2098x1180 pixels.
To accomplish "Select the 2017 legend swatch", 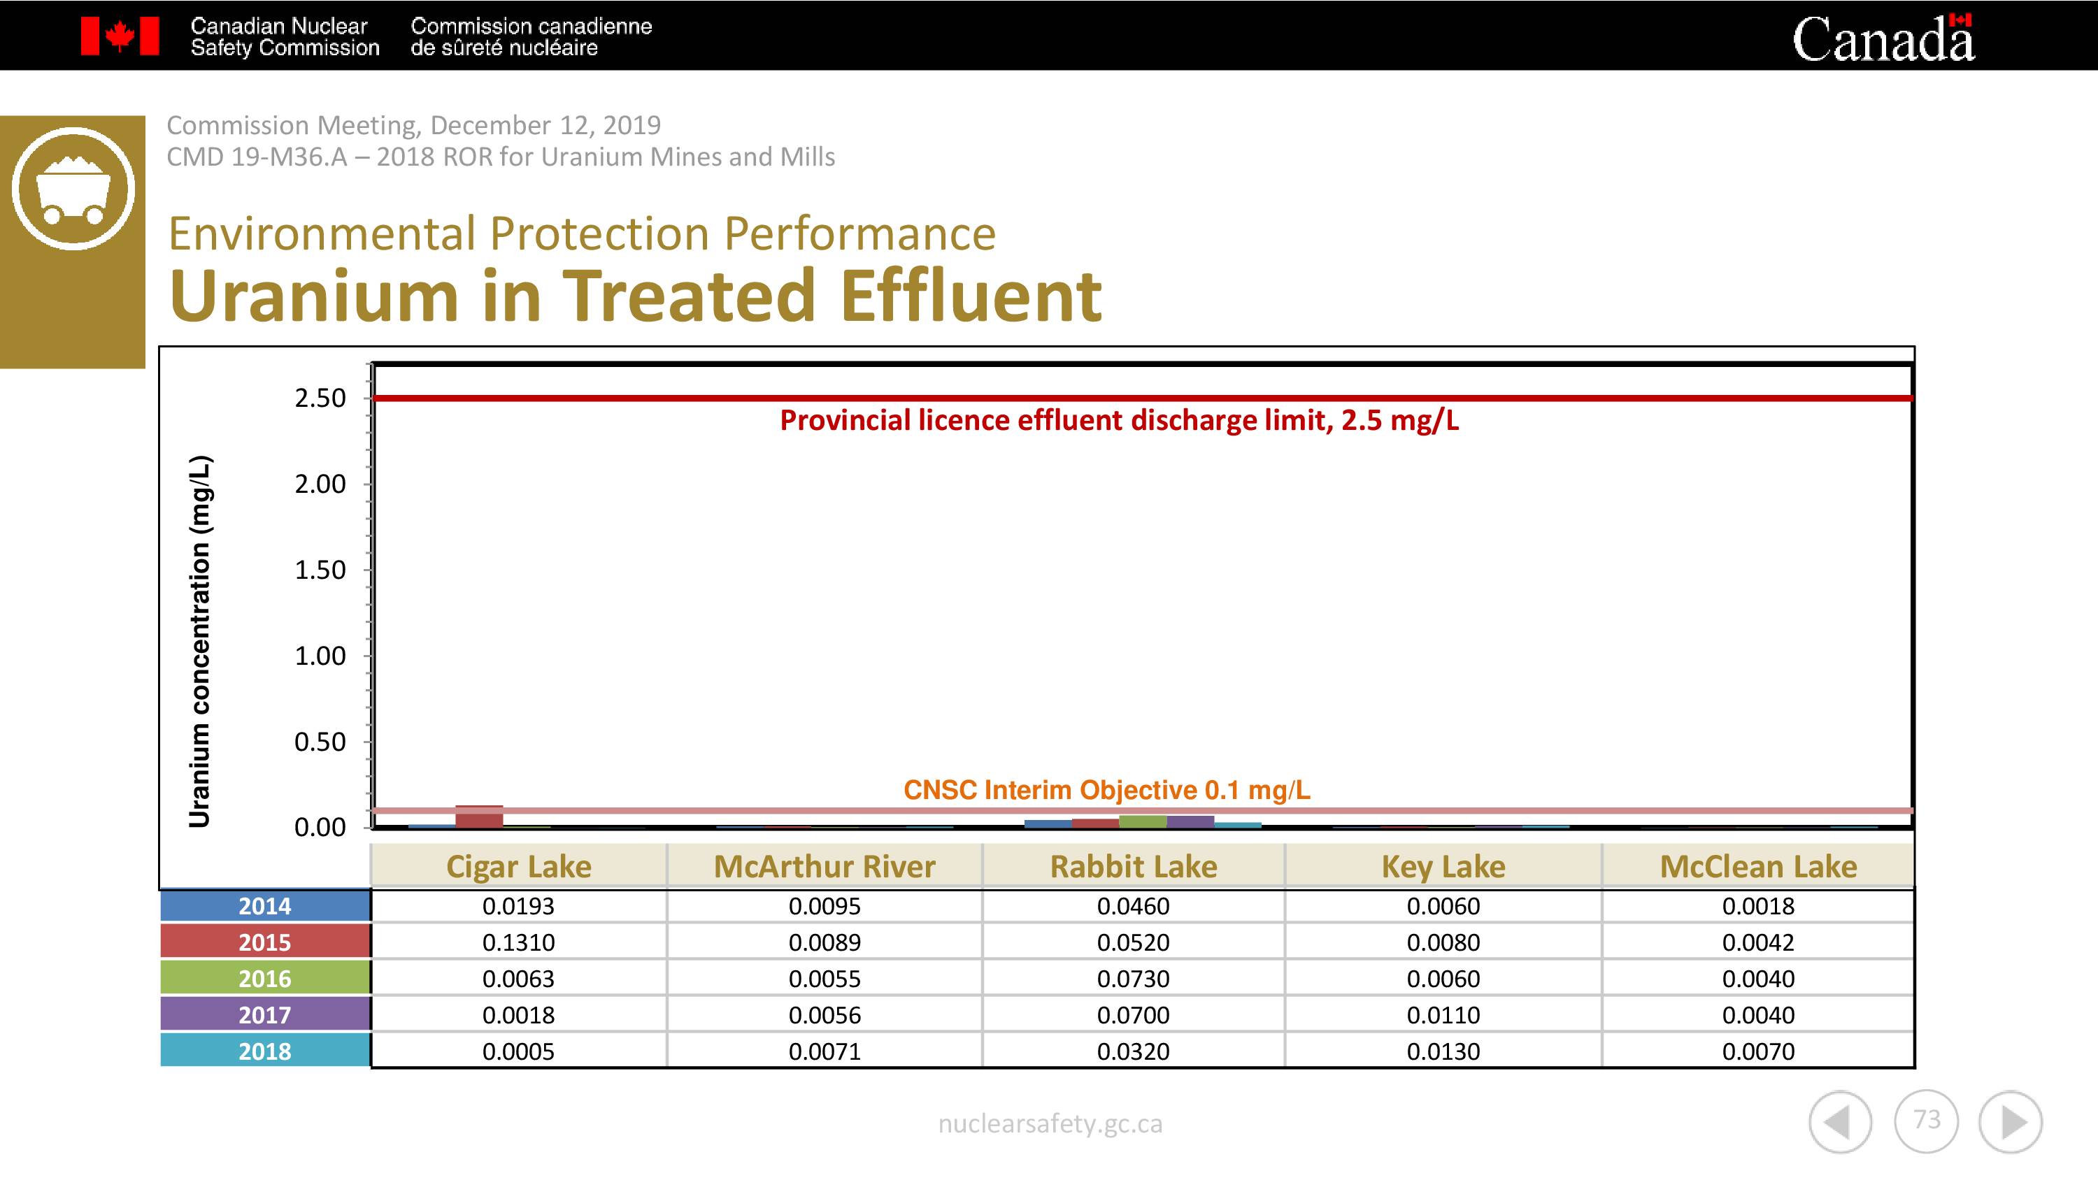I will [264, 1015].
